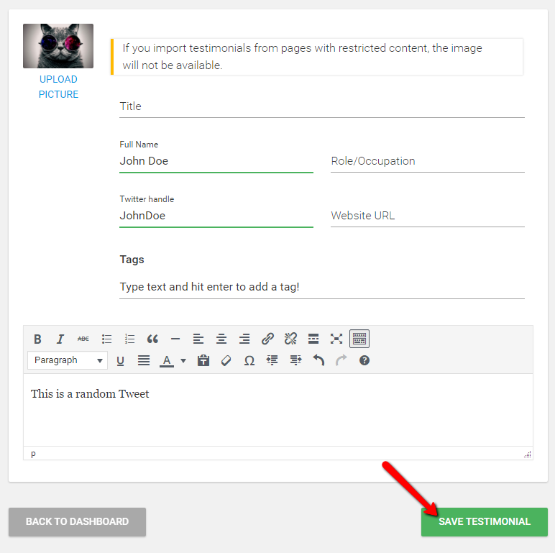
Task: Enable fullscreen distraction-free writing mode
Action: pyautogui.click(x=336, y=339)
